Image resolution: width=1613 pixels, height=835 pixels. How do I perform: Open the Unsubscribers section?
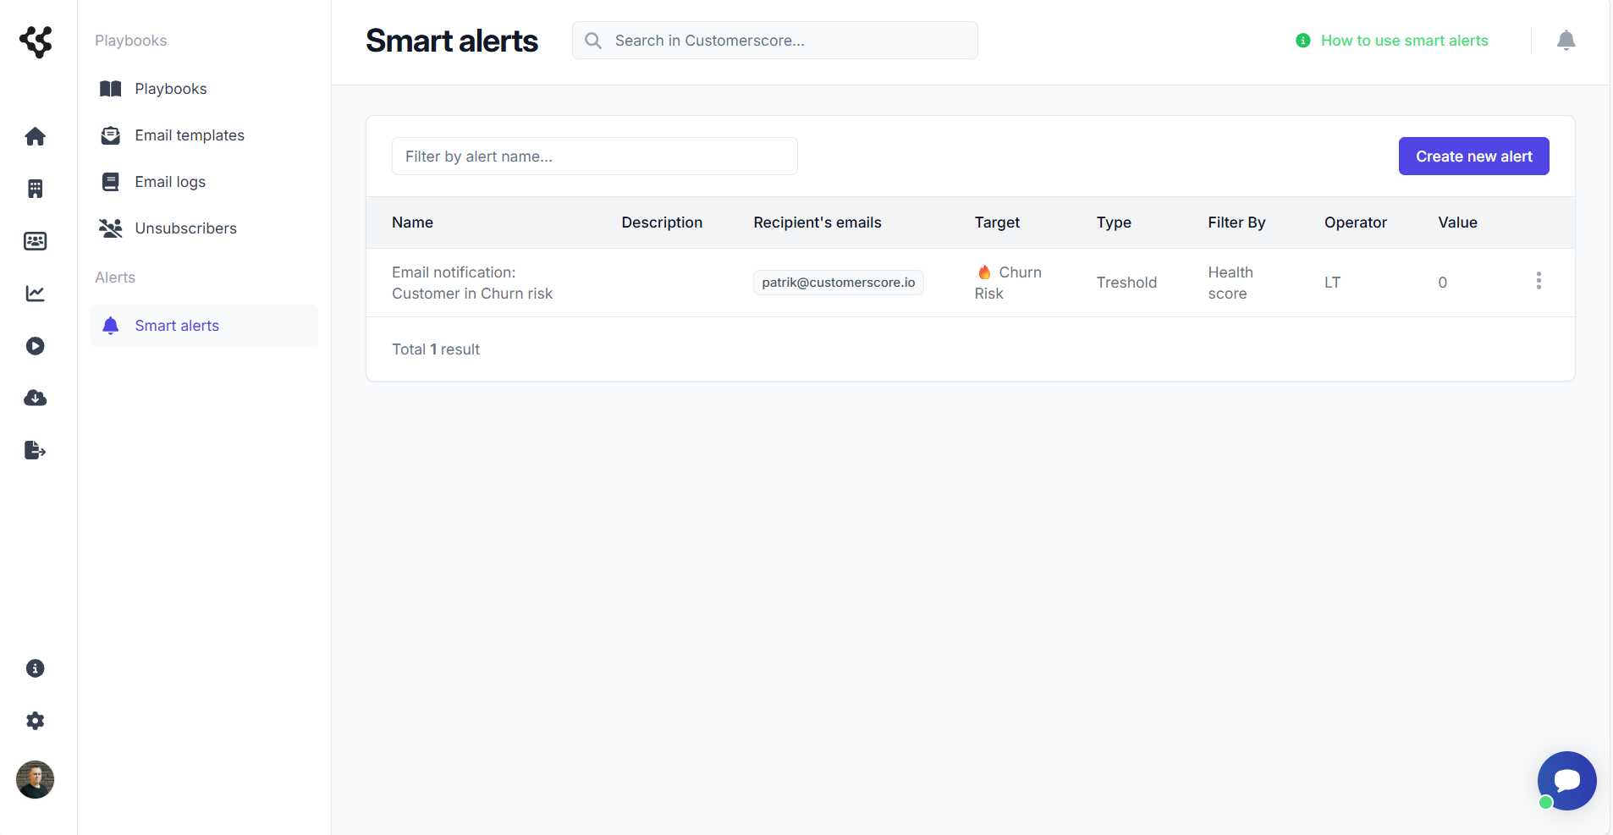[x=185, y=228]
